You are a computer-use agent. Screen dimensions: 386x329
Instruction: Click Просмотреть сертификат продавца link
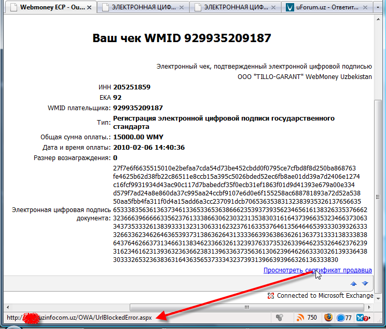coord(318,270)
